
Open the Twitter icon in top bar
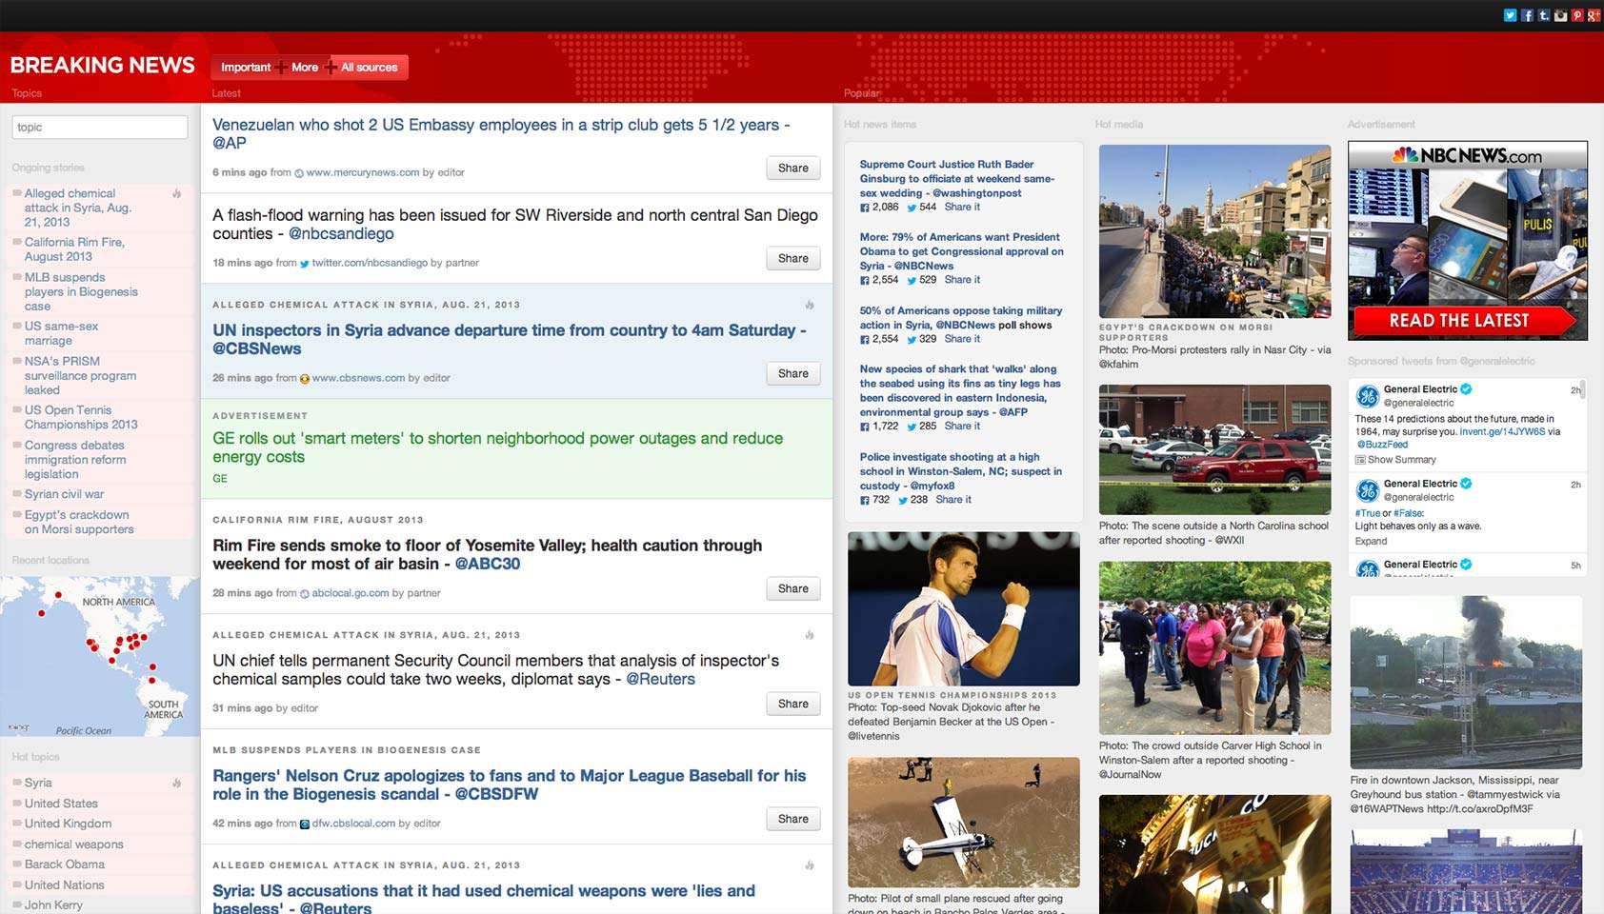(x=1510, y=15)
